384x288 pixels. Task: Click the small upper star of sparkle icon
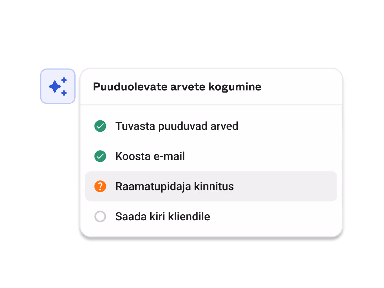tap(64, 80)
